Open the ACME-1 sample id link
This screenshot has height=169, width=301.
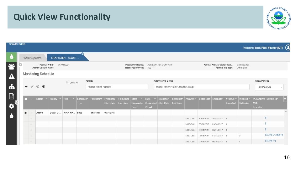[270, 141]
